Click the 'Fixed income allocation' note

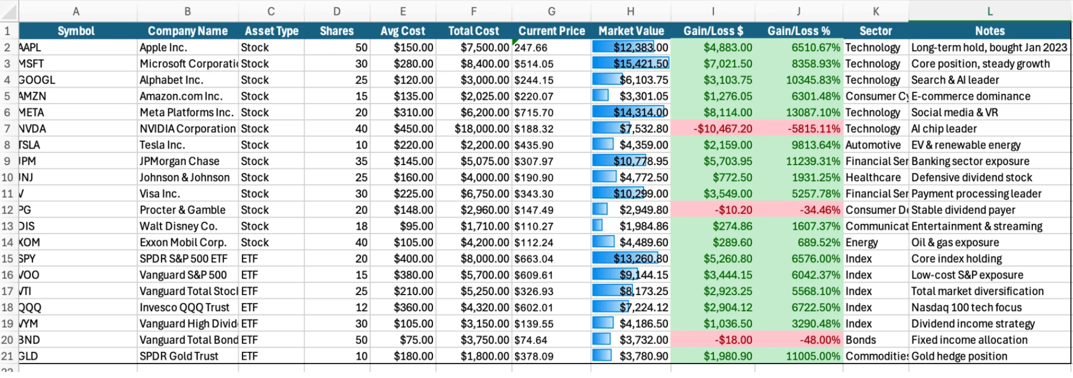point(989,340)
